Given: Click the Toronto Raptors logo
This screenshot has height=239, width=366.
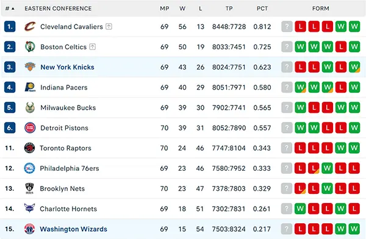Looking at the screenshot, I should [x=30, y=148].
